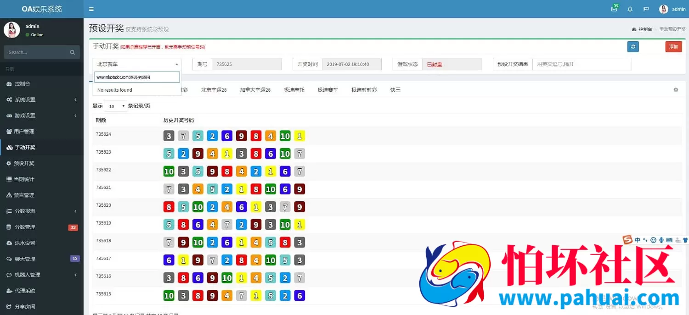Click the blue refresh icon button

pyautogui.click(x=633, y=47)
